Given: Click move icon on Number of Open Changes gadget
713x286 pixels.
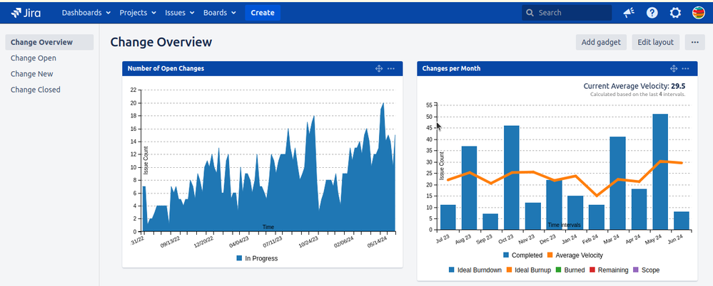Looking at the screenshot, I should 379,68.
